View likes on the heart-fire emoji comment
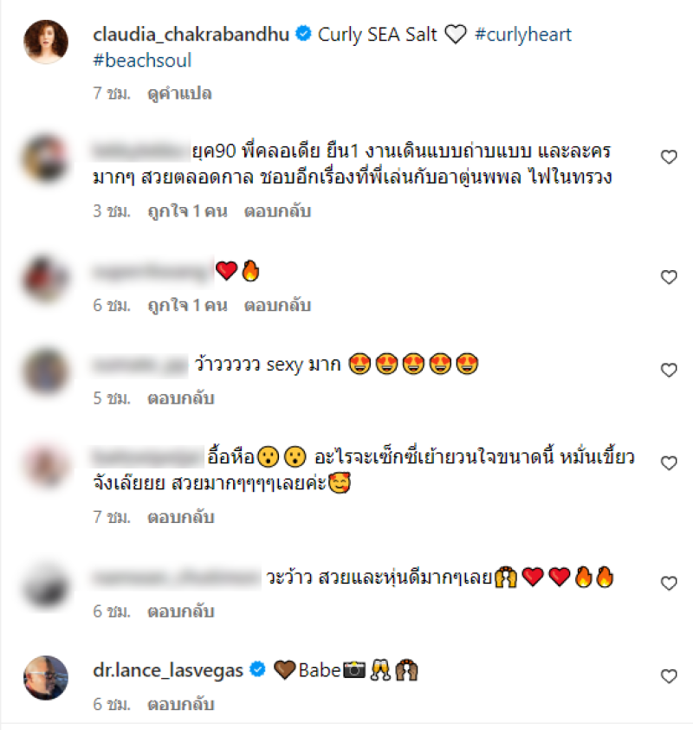 tap(187, 306)
